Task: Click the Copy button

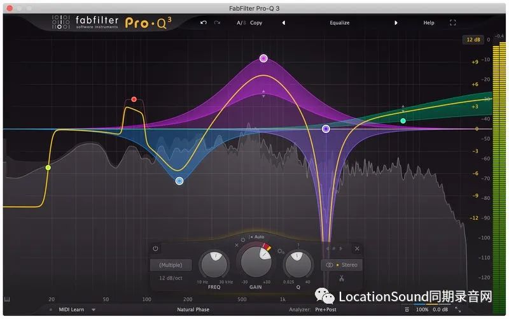Action: coord(256,22)
